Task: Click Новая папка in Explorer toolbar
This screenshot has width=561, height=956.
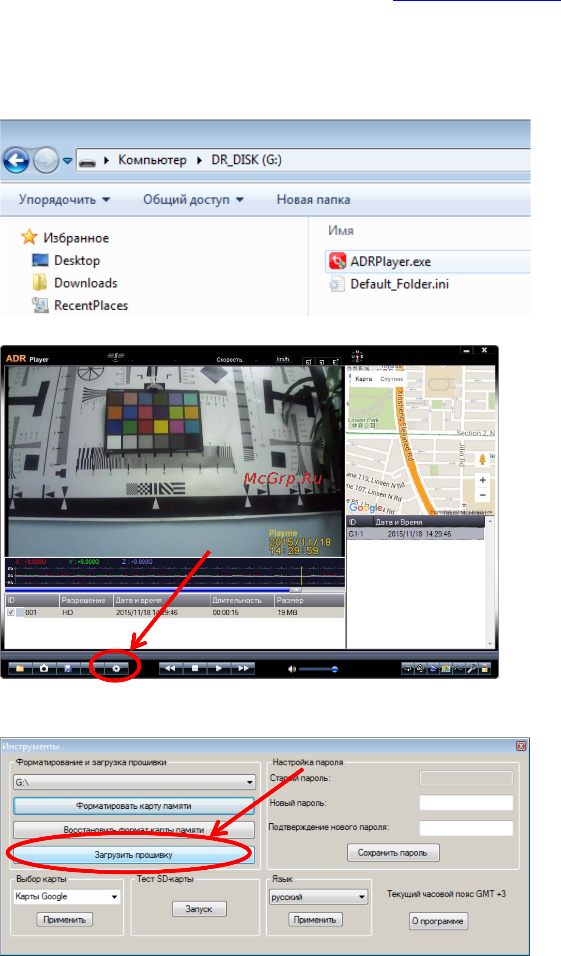Action: tap(313, 200)
